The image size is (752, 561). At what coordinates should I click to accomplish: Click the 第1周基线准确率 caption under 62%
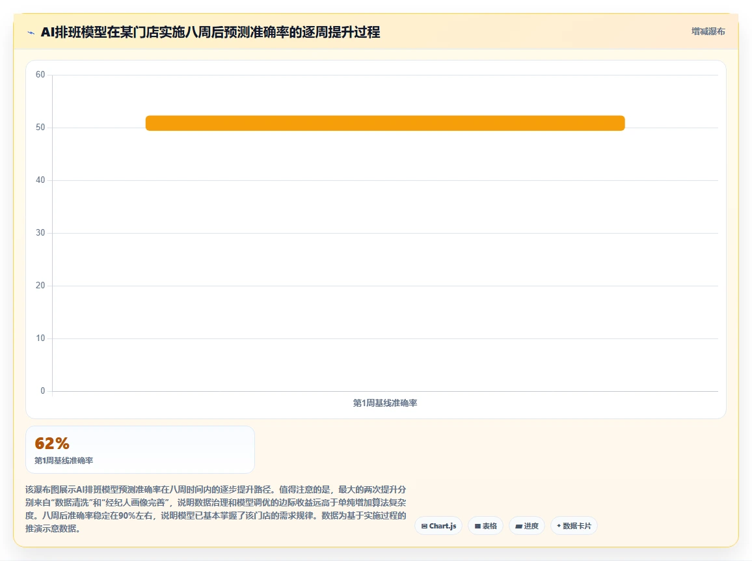[64, 460]
